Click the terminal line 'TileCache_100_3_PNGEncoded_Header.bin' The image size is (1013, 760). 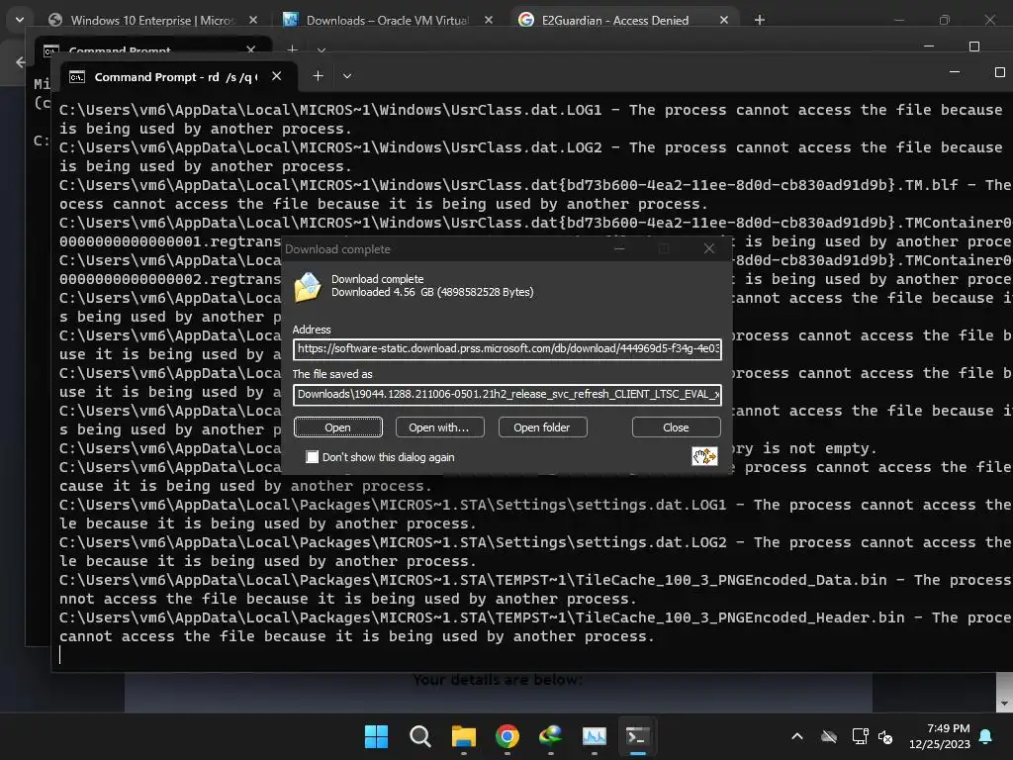tap(740, 617)
